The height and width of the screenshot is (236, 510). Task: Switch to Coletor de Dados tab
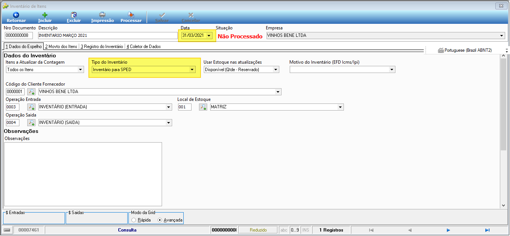click(x=143, y=47)
